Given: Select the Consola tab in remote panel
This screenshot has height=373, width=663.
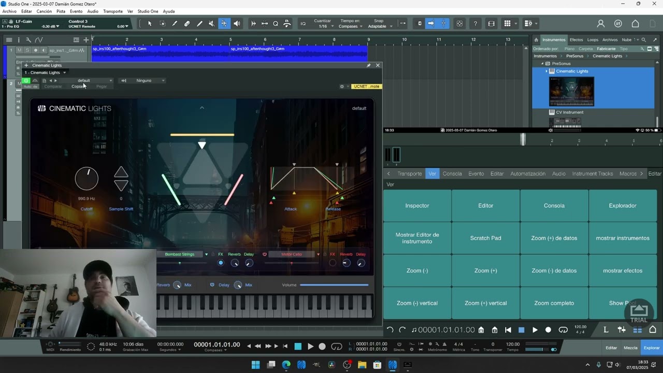Looking at the screenshot, I should click(452, 174).
